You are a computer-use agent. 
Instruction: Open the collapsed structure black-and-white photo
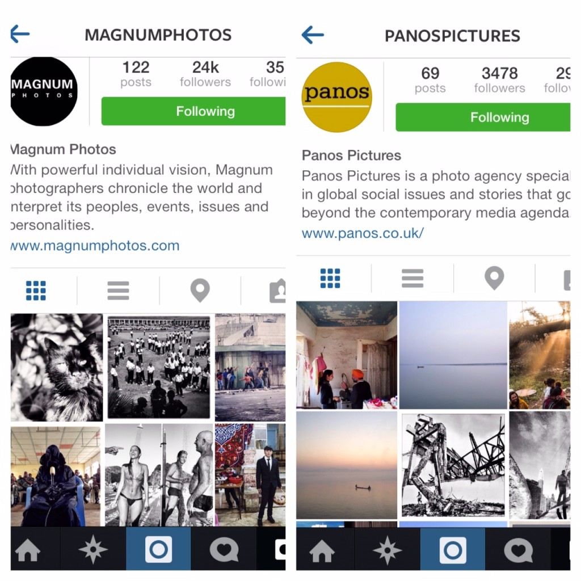coord(453,465)
